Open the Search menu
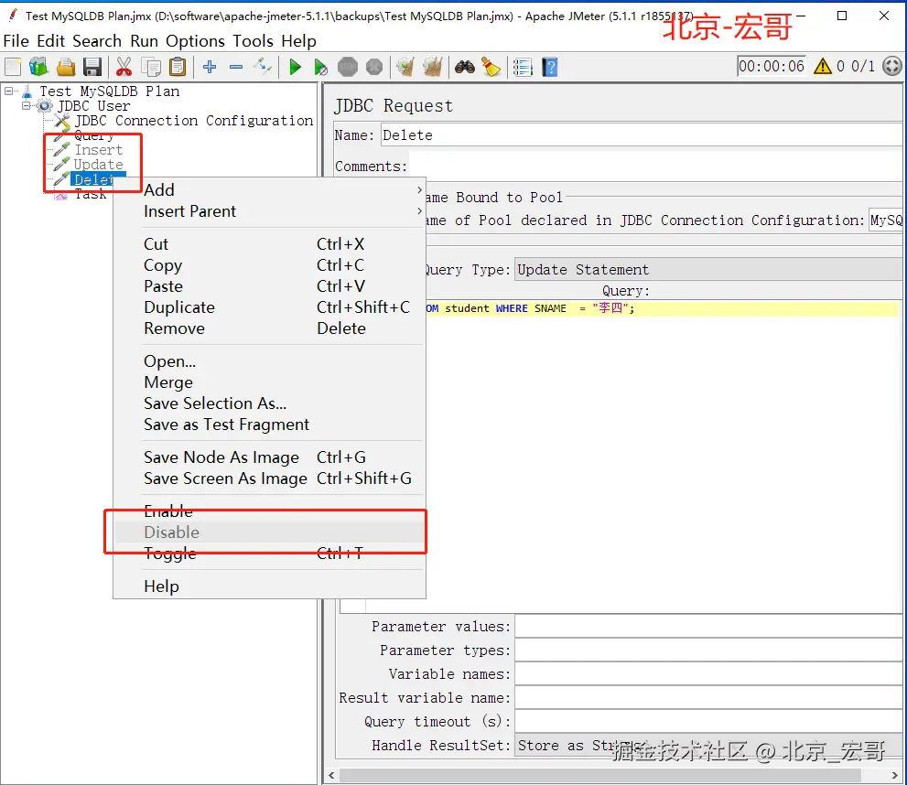 [x=97, y=41]
